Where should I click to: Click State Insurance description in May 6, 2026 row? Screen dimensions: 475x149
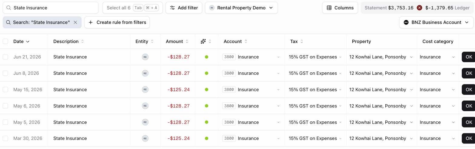[x=70, y=106]
